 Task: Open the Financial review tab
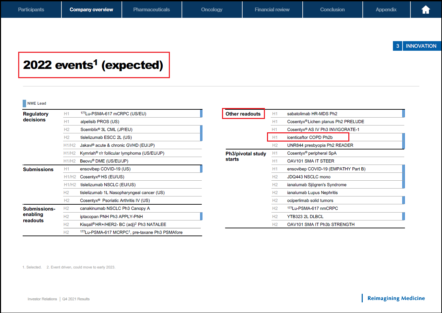pyautogui.click(x=272, y=10)
